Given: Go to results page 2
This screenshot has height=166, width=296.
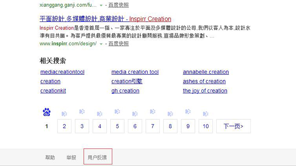Looking at the screenshot, I should point(64,126).
